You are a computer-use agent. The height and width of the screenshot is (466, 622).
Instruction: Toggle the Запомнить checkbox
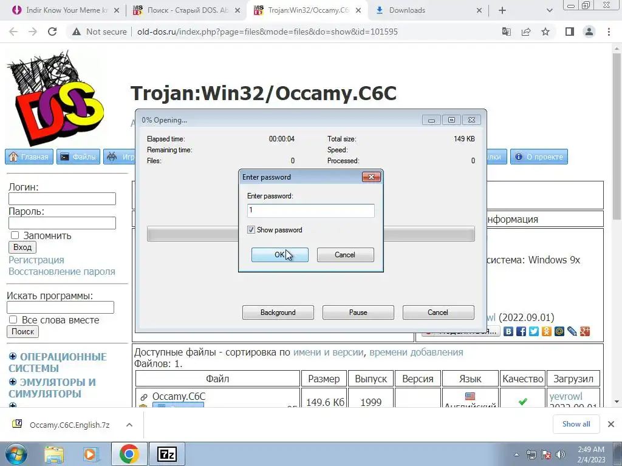tap(15, 235)
